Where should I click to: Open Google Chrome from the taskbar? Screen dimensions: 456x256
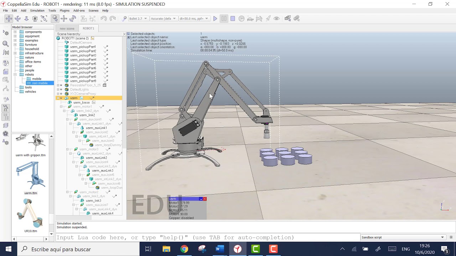coord(184,249)
